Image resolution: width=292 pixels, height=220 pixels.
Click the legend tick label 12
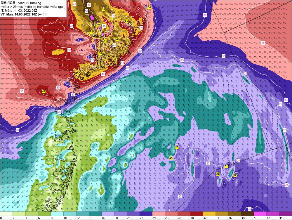tap(78, 218)
